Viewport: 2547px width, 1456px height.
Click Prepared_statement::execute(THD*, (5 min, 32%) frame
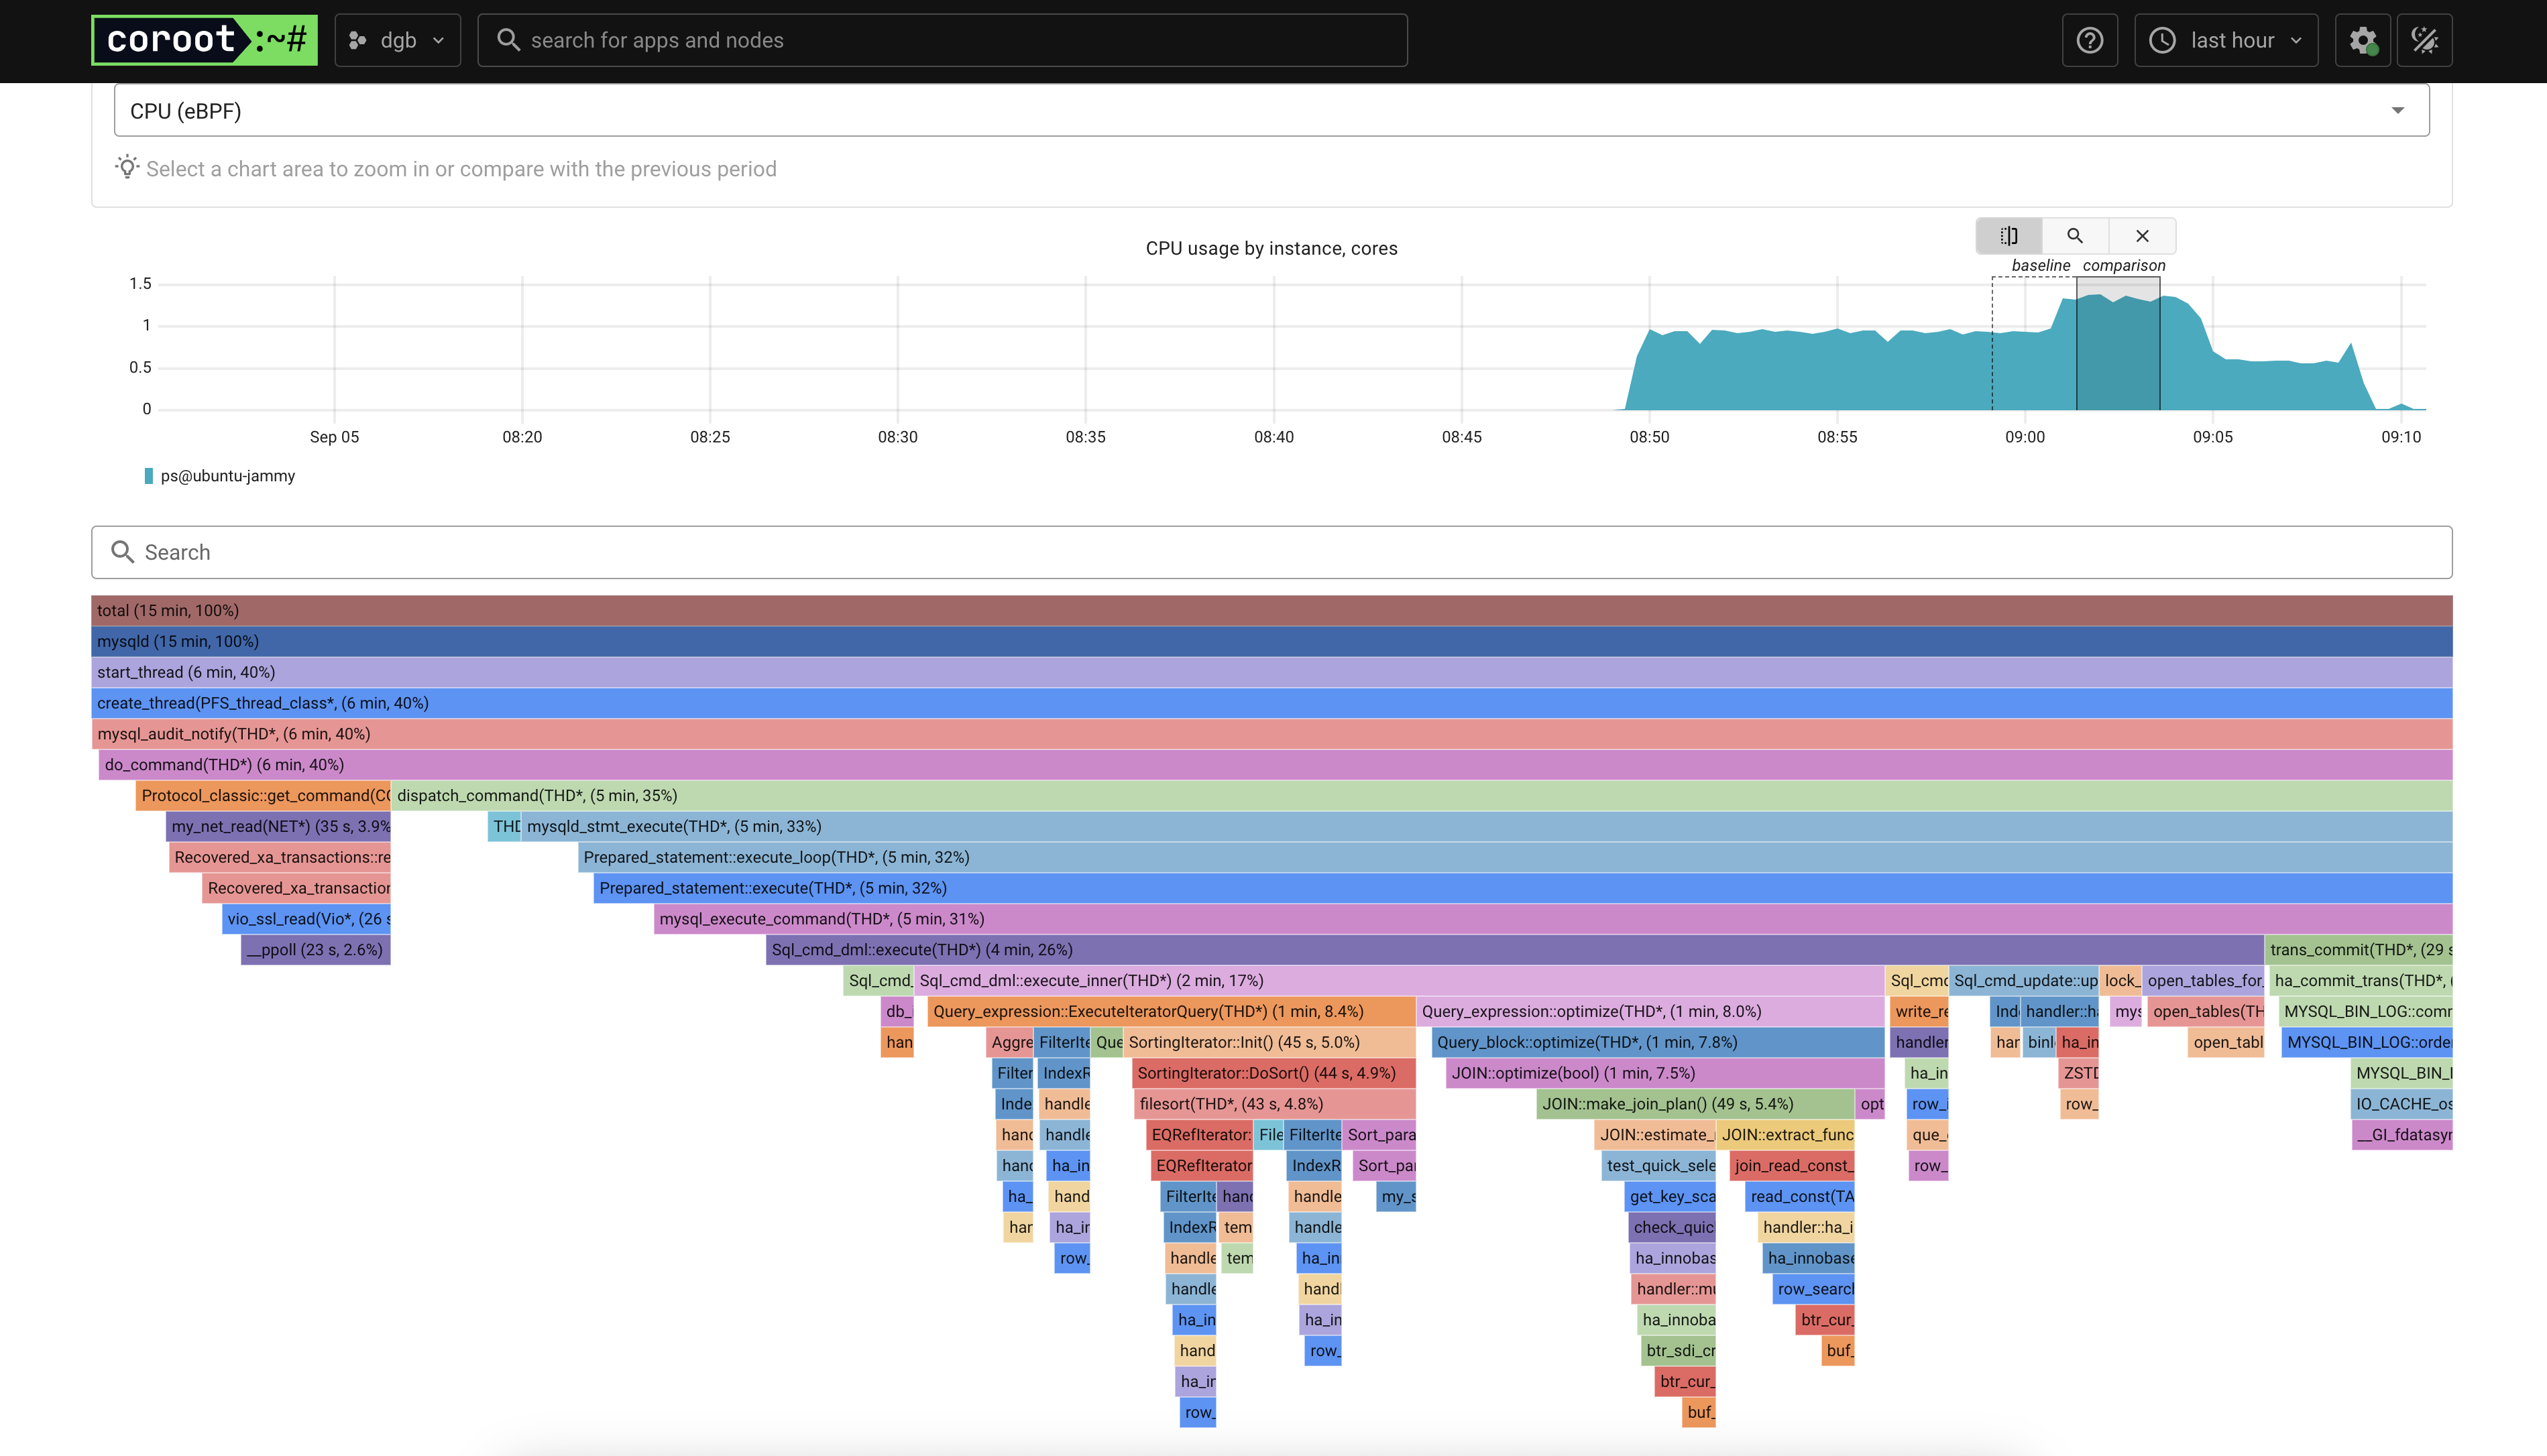click(x=1522, y=888)
